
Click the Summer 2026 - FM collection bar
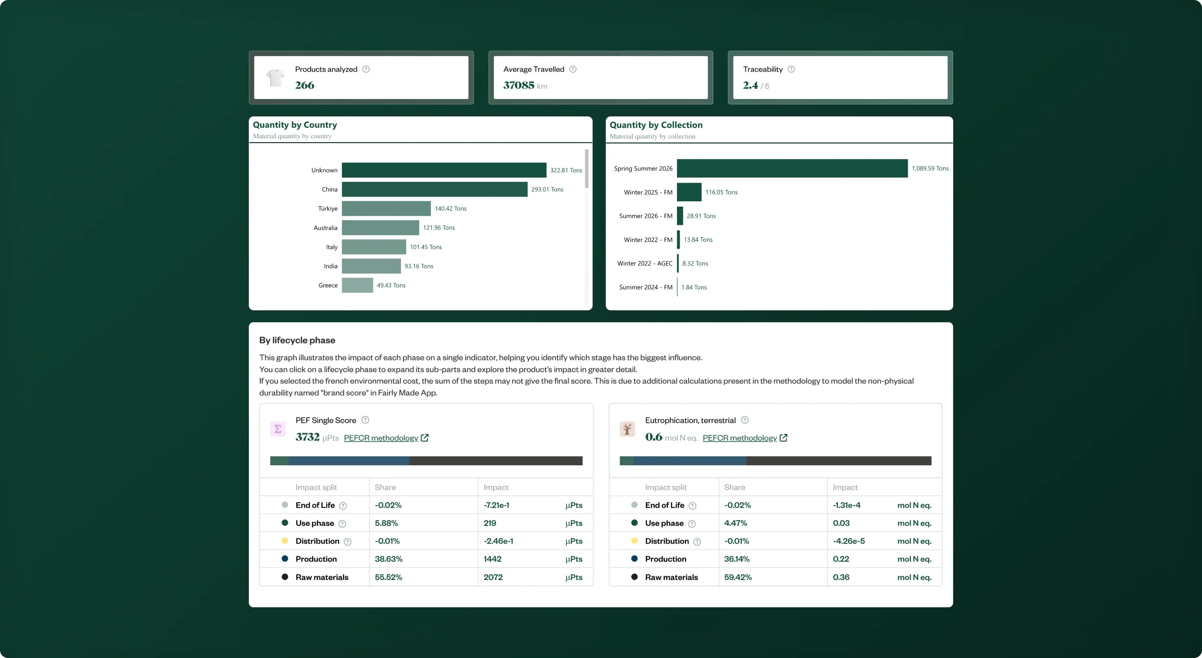[680, 216]
